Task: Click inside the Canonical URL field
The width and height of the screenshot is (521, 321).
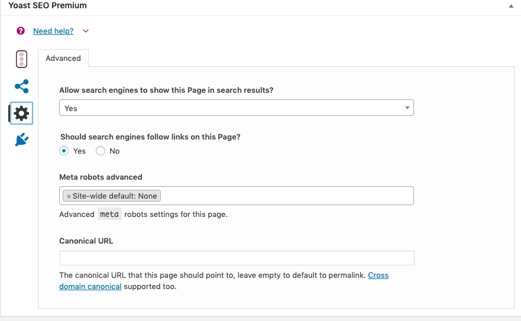Action: click(237, 258)
